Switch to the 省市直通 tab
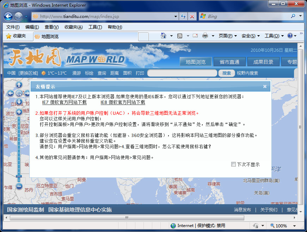This screenshot has height=232, width=307. tap(229, 62)
